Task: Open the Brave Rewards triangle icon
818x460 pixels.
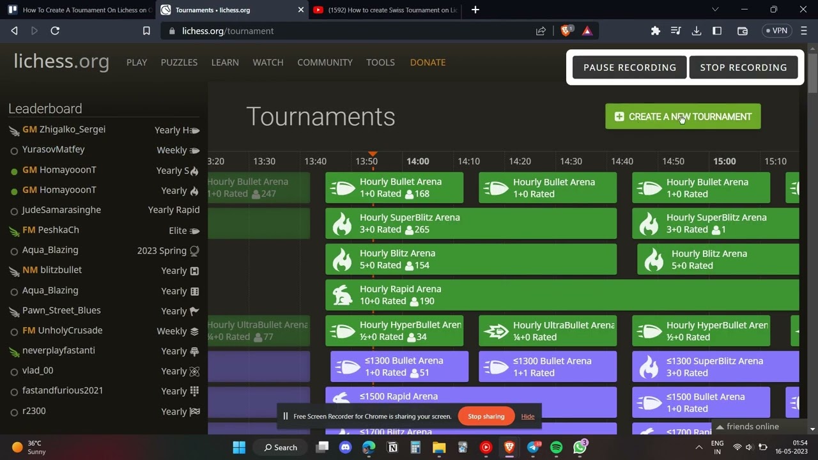Action: (x=587, y=31)
